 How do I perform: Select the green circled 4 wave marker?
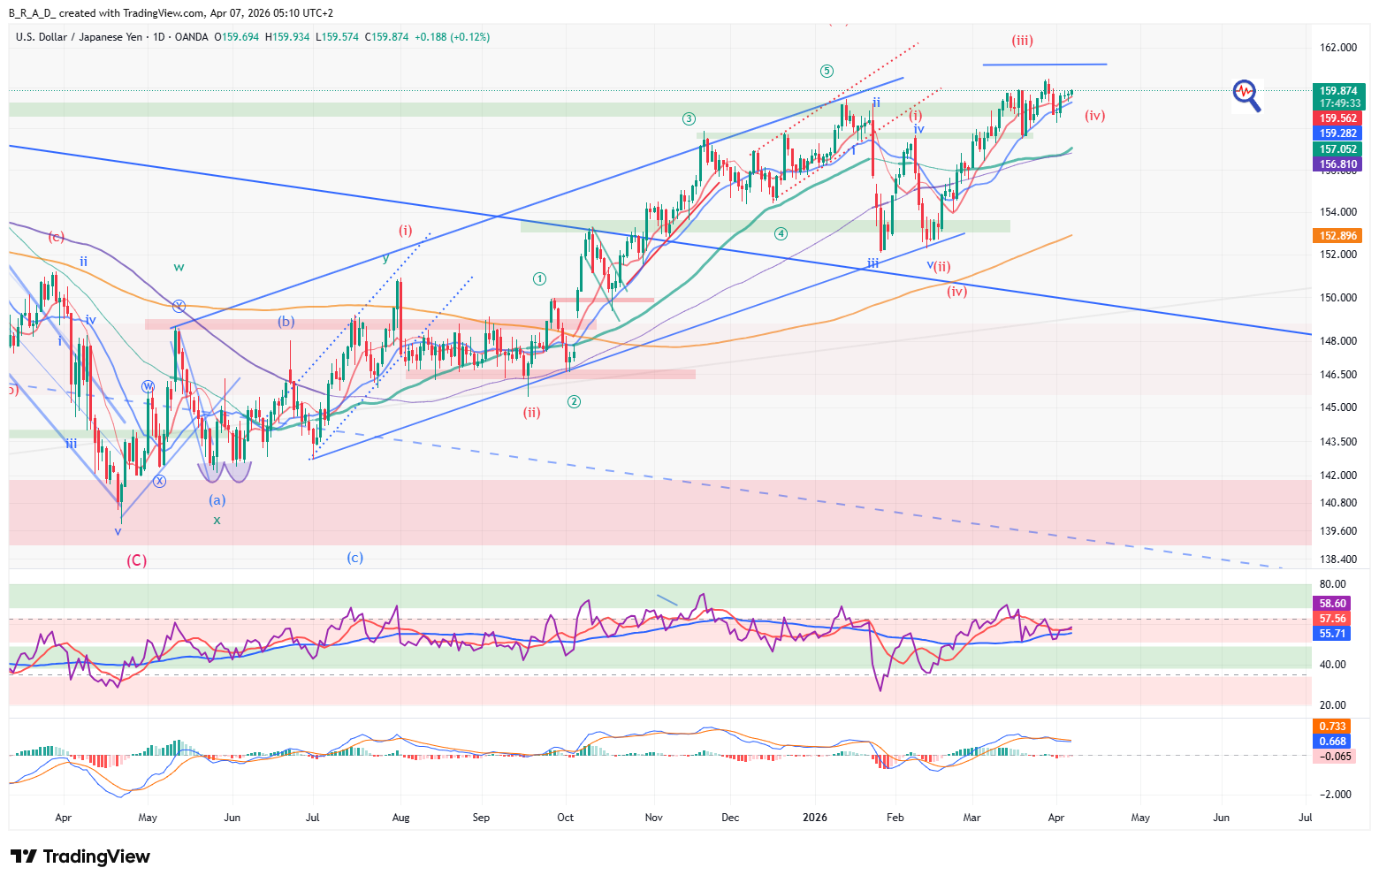[781, 234]
